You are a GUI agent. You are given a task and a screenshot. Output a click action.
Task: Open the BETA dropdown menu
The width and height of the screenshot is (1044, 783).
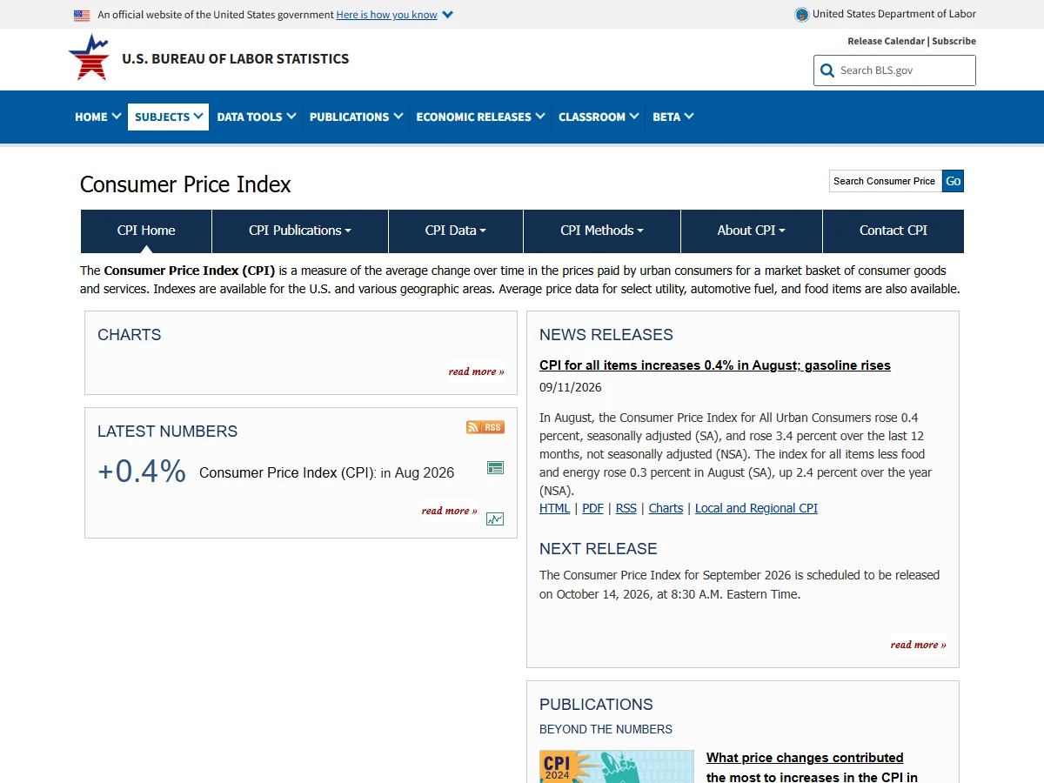[673, 117]
